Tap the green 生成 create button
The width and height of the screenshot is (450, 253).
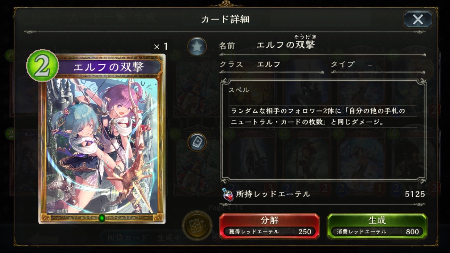pyautogui.click(x=377, y=226)
